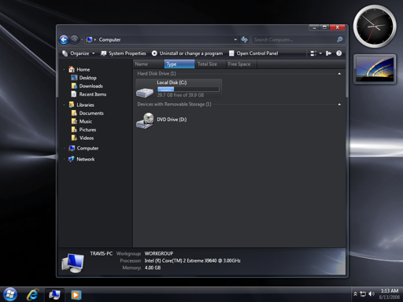Screen dimensions: 403x302
Task: Collapse the Libraries tree node
Action: [64, 105]
